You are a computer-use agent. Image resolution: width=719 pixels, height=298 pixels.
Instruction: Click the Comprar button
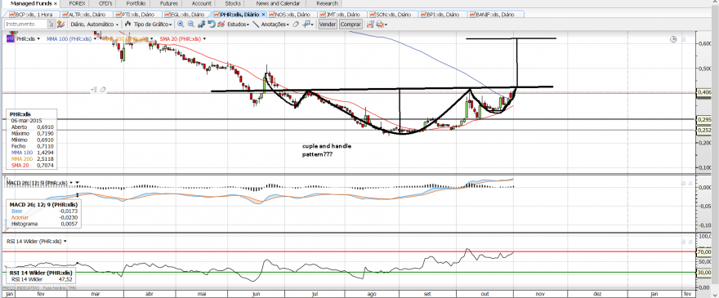coord(351,24)
